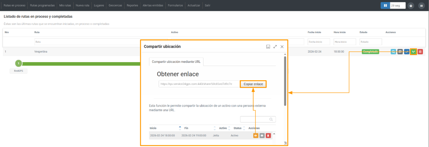
Task: Click the magnifier icon in Vespertina row
Action: (x=393, y=51)
